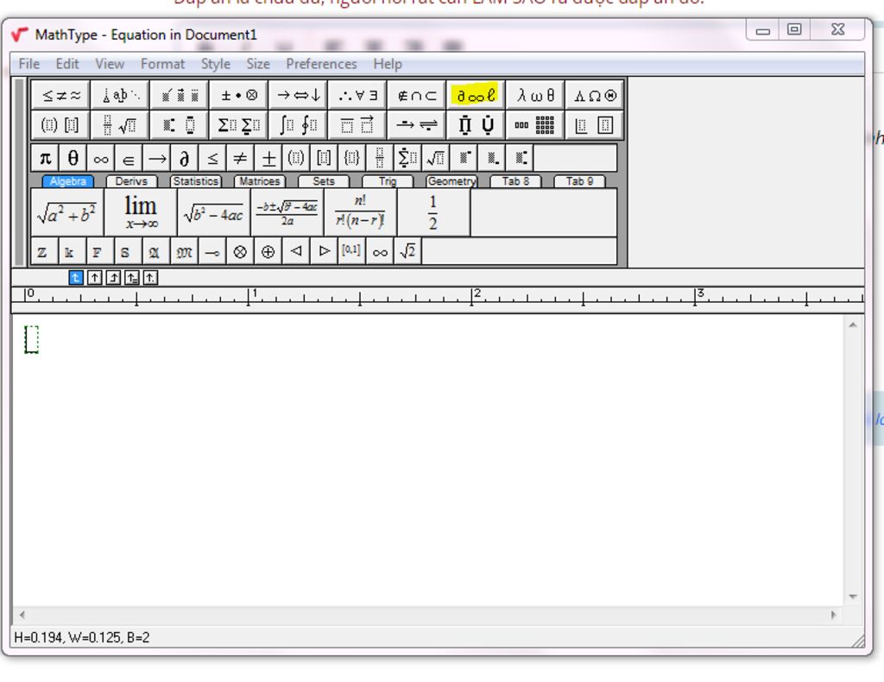This screenshot has width=884, height=682.
Task: Insert the square root template from small bar
Action: [x=436, y=158]
